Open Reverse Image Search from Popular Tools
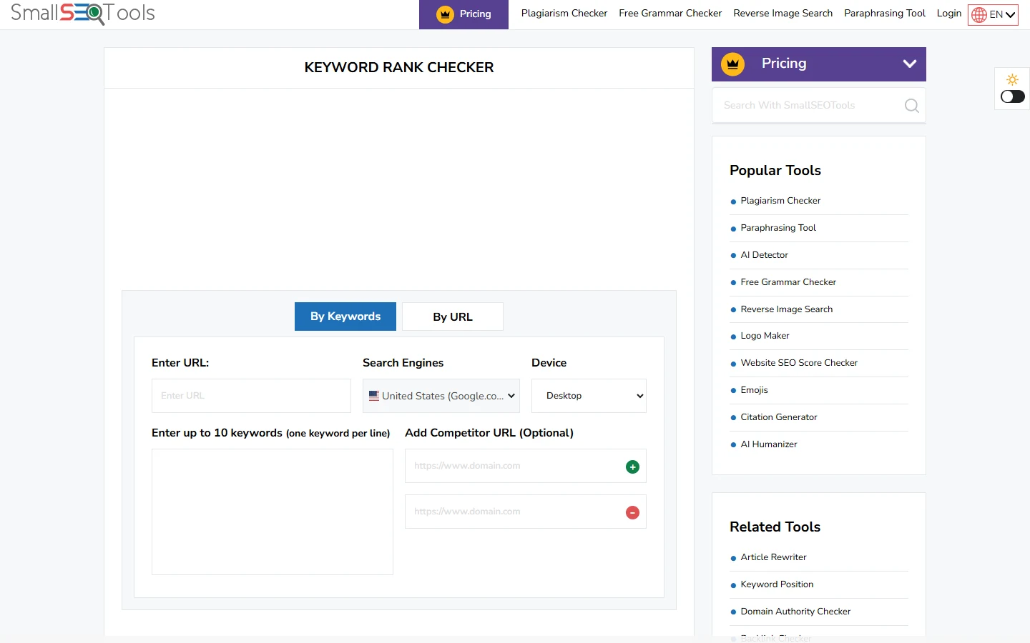Image resolution: width=1030 pixels, height=643 pixels. pyautogui.click(x=787, y=309)
